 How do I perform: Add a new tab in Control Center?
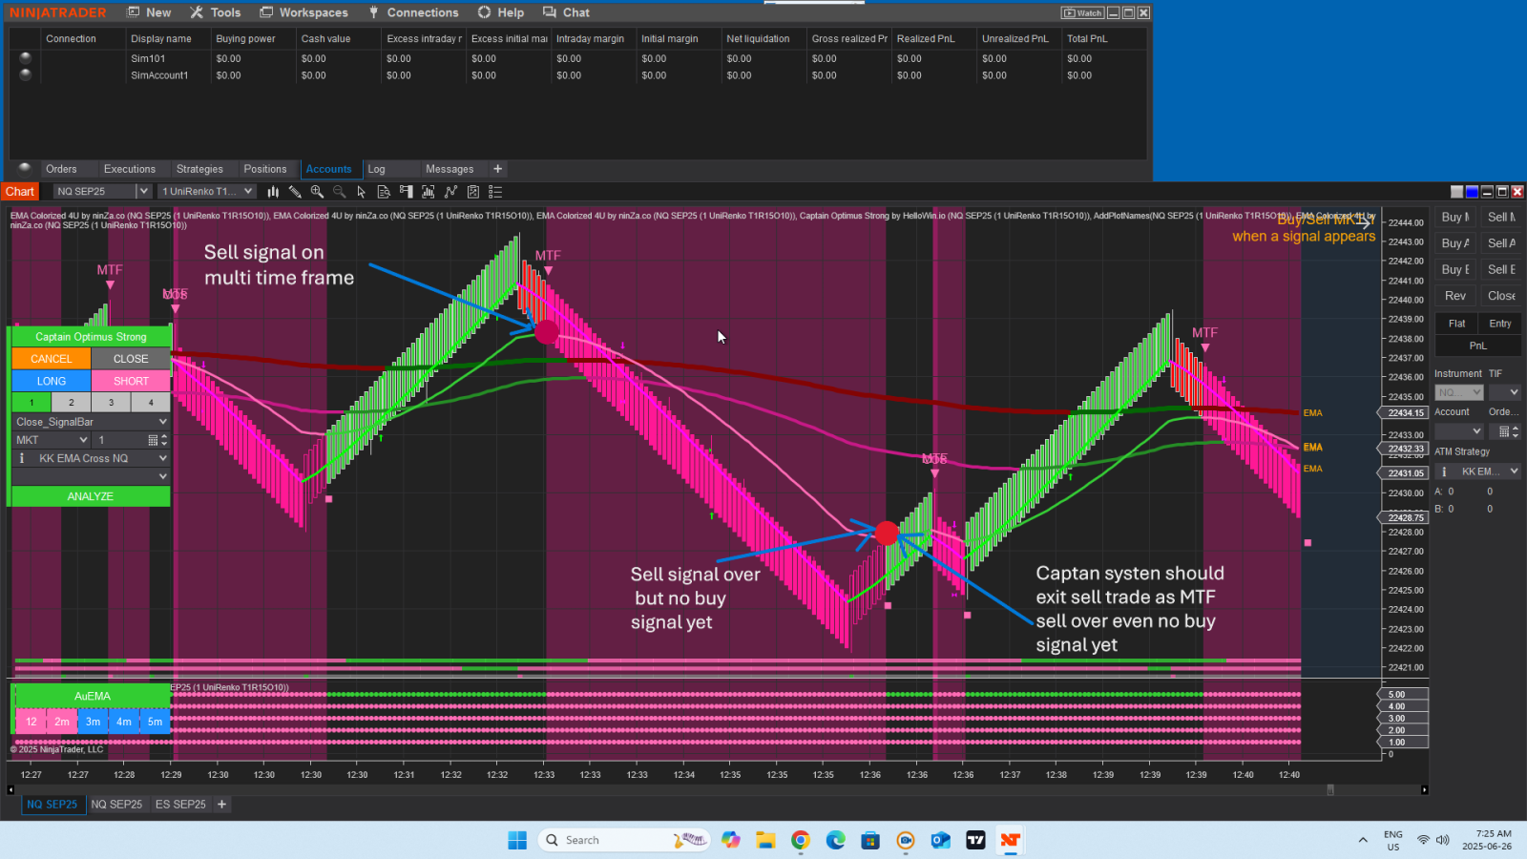click(x=497, y=169)
